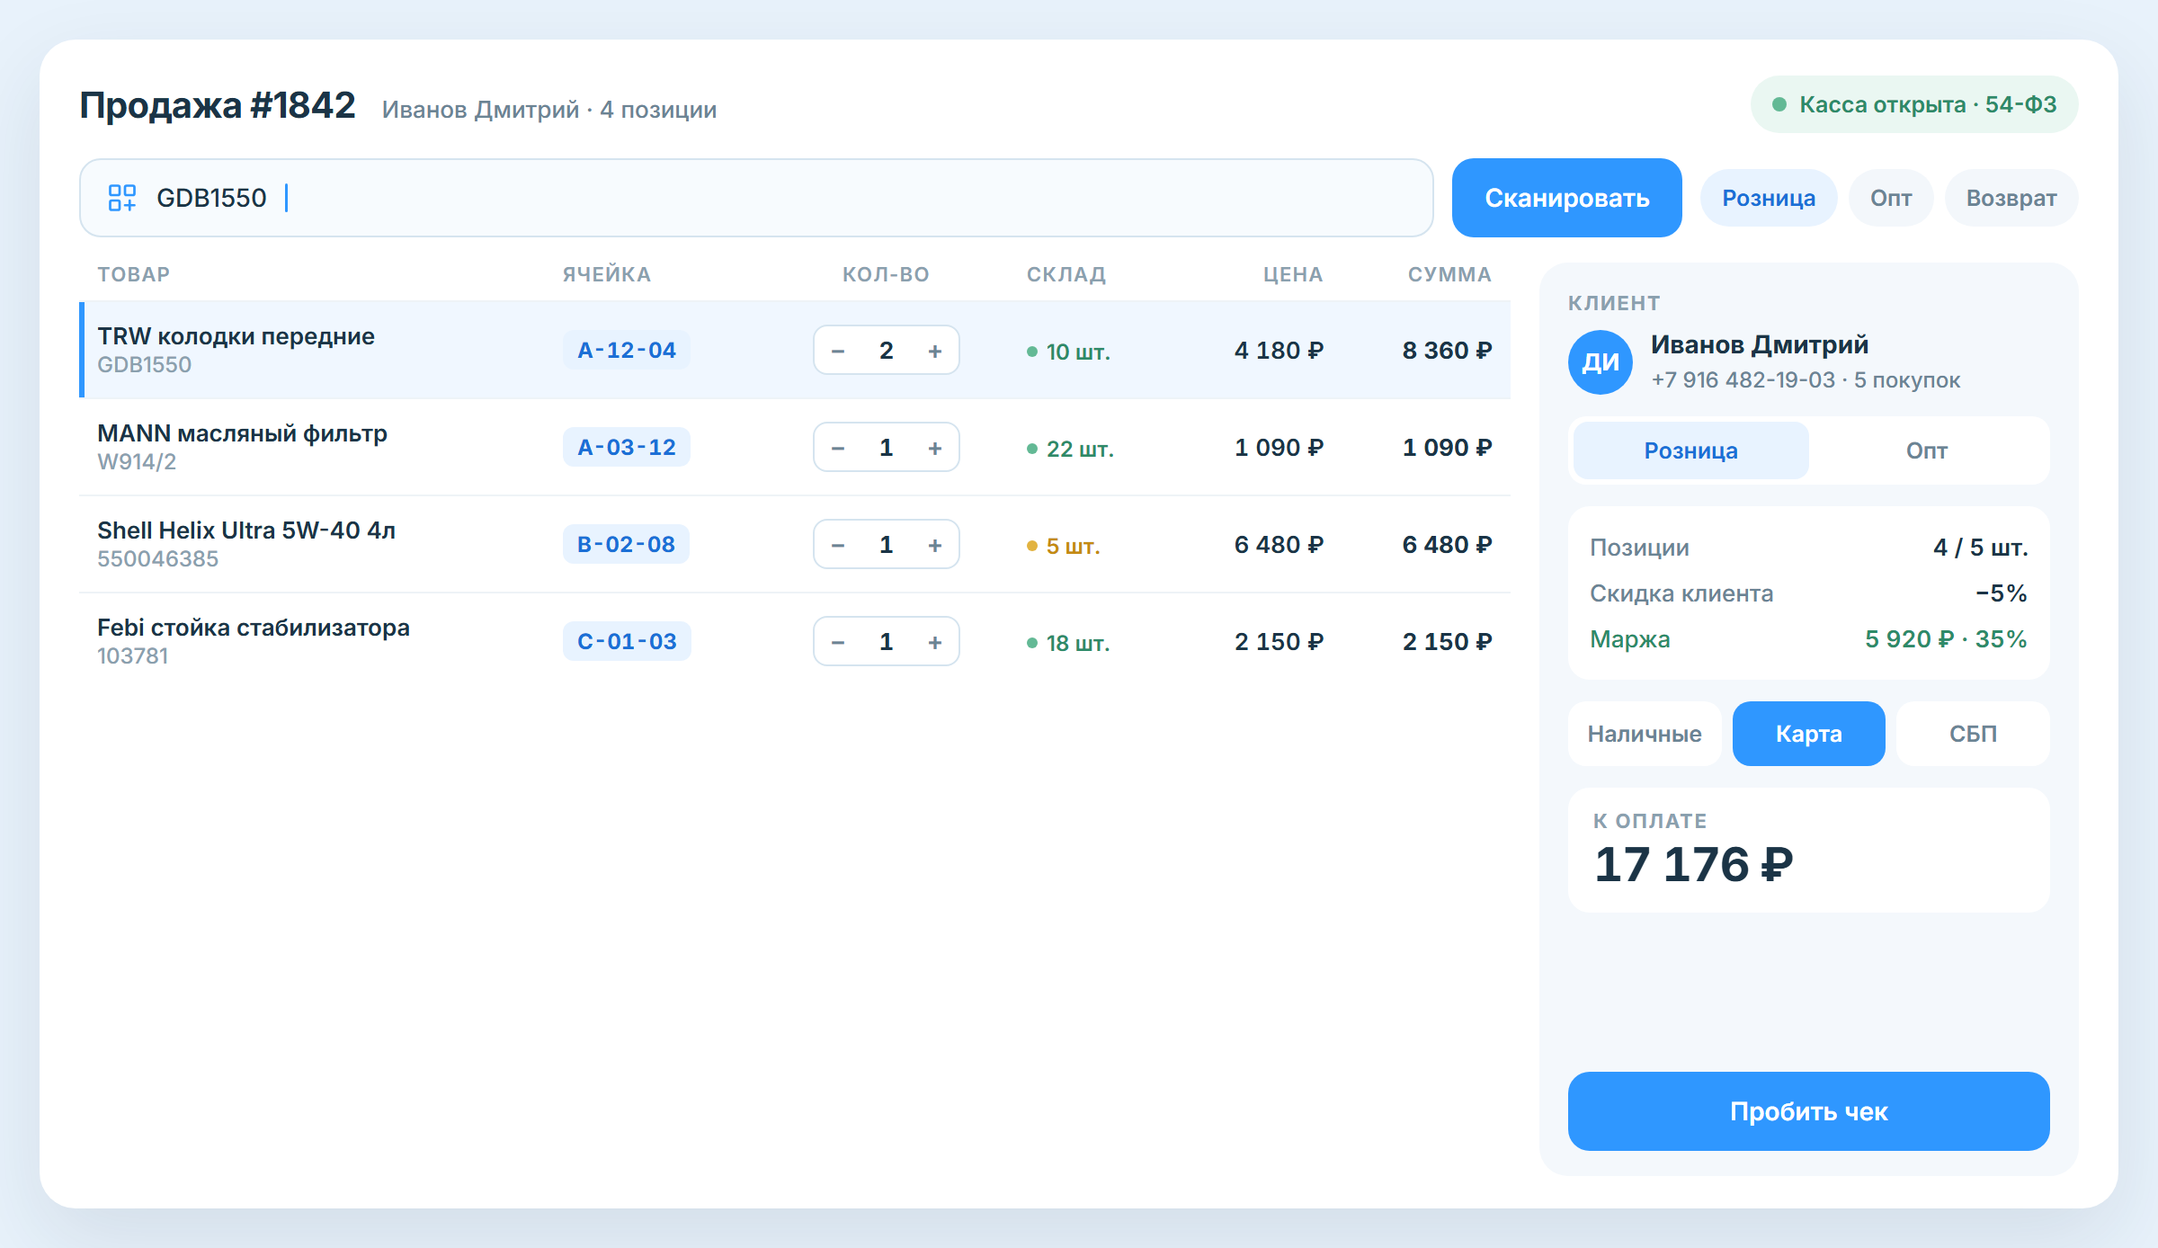Decrease quantity of TRW колодки передние

pyautogui.click(x=838, y=351)
